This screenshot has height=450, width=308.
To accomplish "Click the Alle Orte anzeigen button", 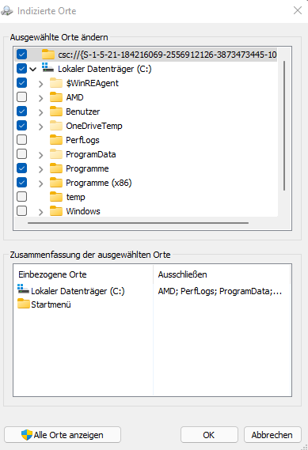I will (x=63, y=435).
